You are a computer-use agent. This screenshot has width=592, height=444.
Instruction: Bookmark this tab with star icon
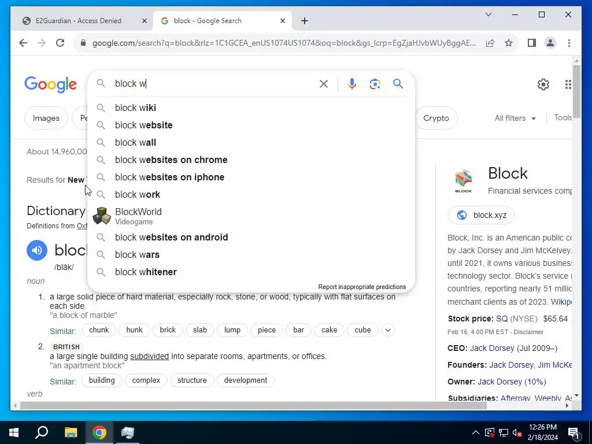(x=509, y=43)
